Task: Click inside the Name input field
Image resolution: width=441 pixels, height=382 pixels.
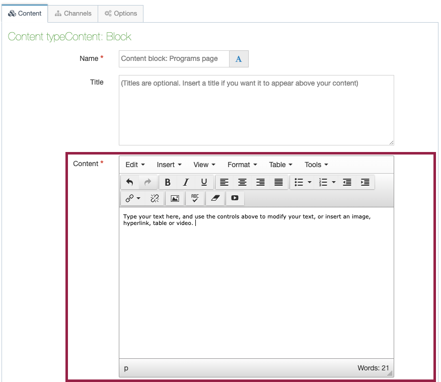Action: (x=171, y=59)
